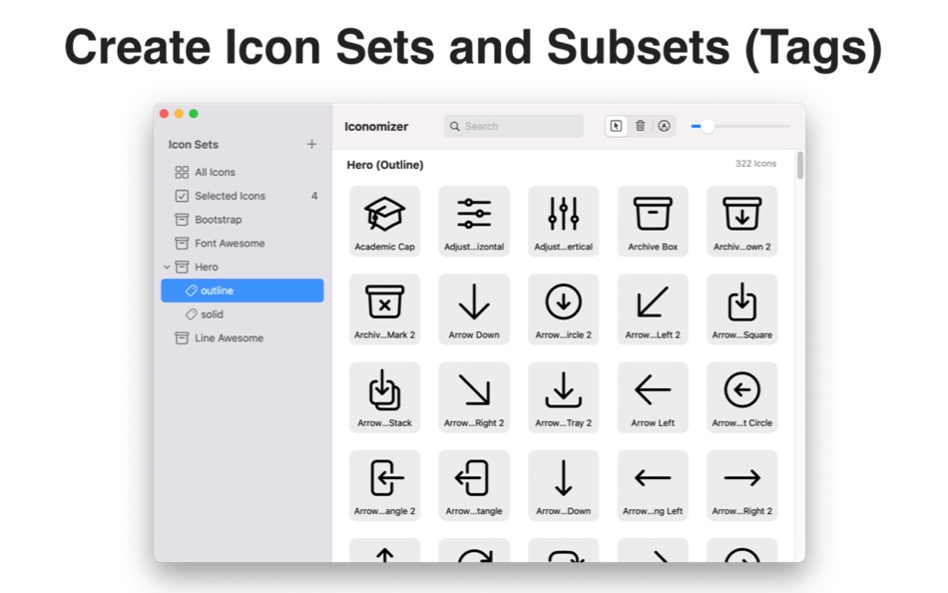Click the Adjustments Horizontal icon

(474, 220)
